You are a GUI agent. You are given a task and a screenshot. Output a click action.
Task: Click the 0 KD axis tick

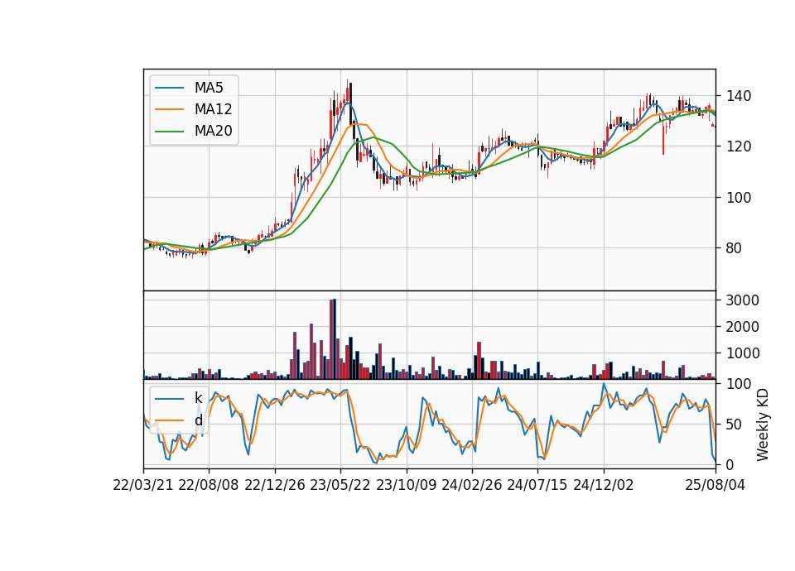pyautogui.click(x=730, y=464)
